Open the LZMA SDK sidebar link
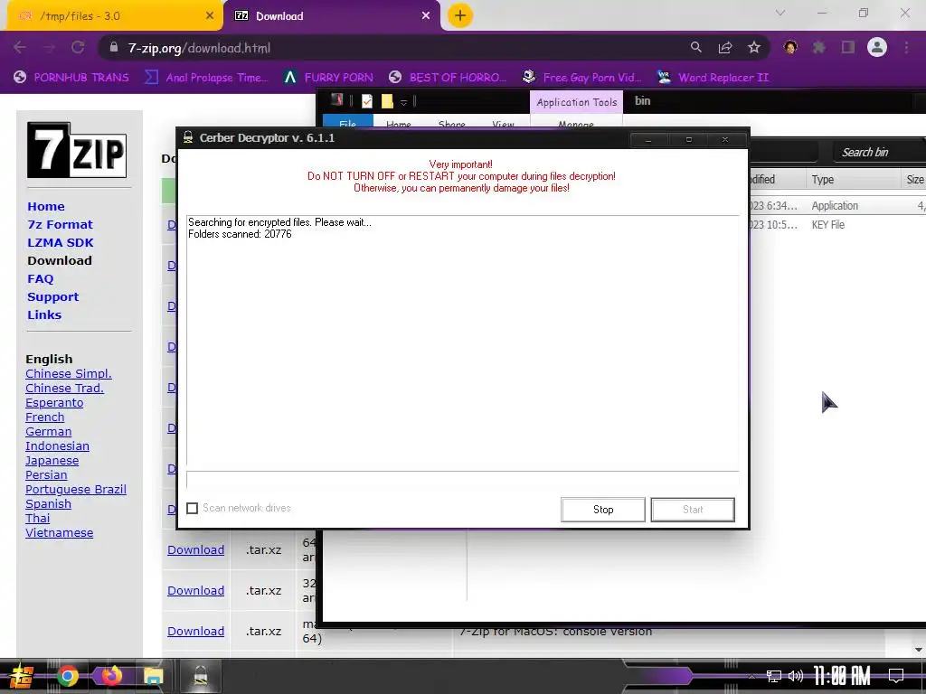 click(61, 242)
